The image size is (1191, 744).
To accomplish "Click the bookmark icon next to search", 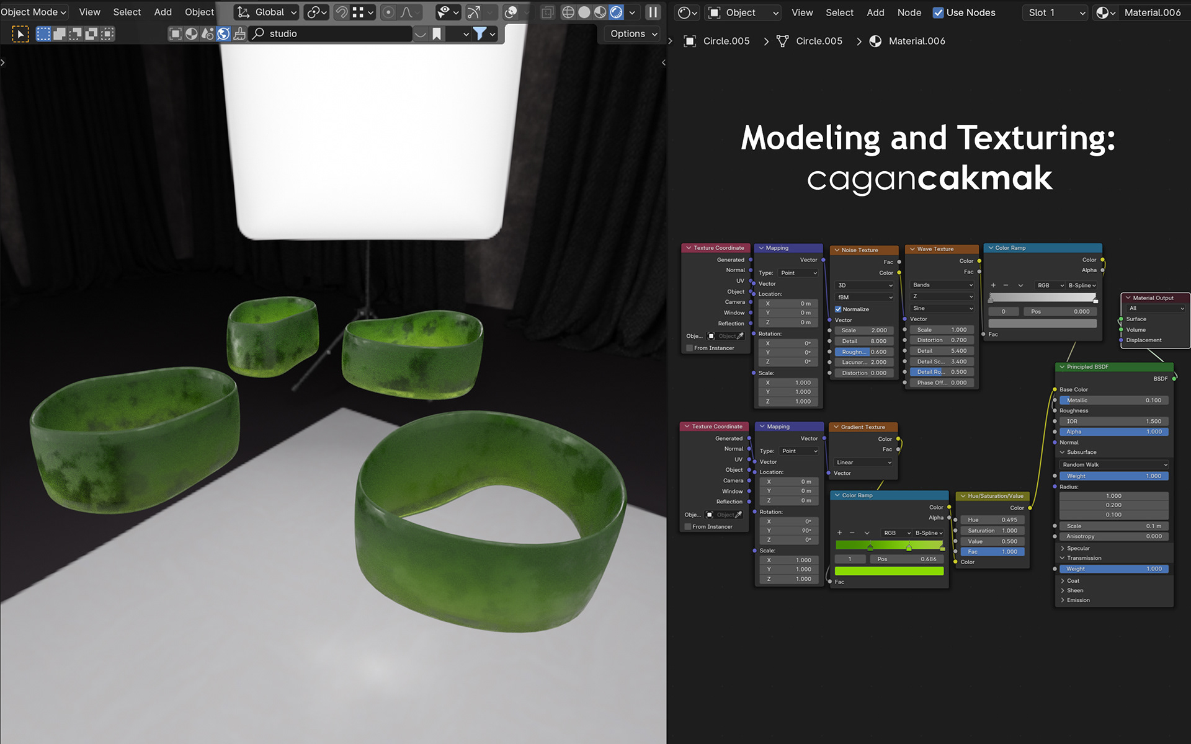I will [x=437, y=34].
